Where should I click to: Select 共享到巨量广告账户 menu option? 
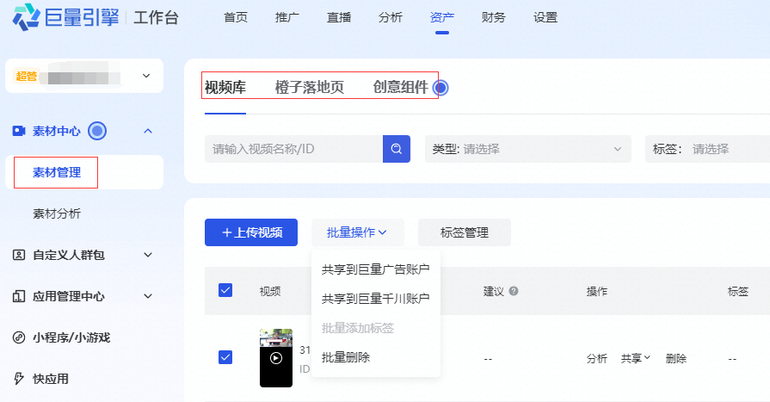(x=376, y=269)
